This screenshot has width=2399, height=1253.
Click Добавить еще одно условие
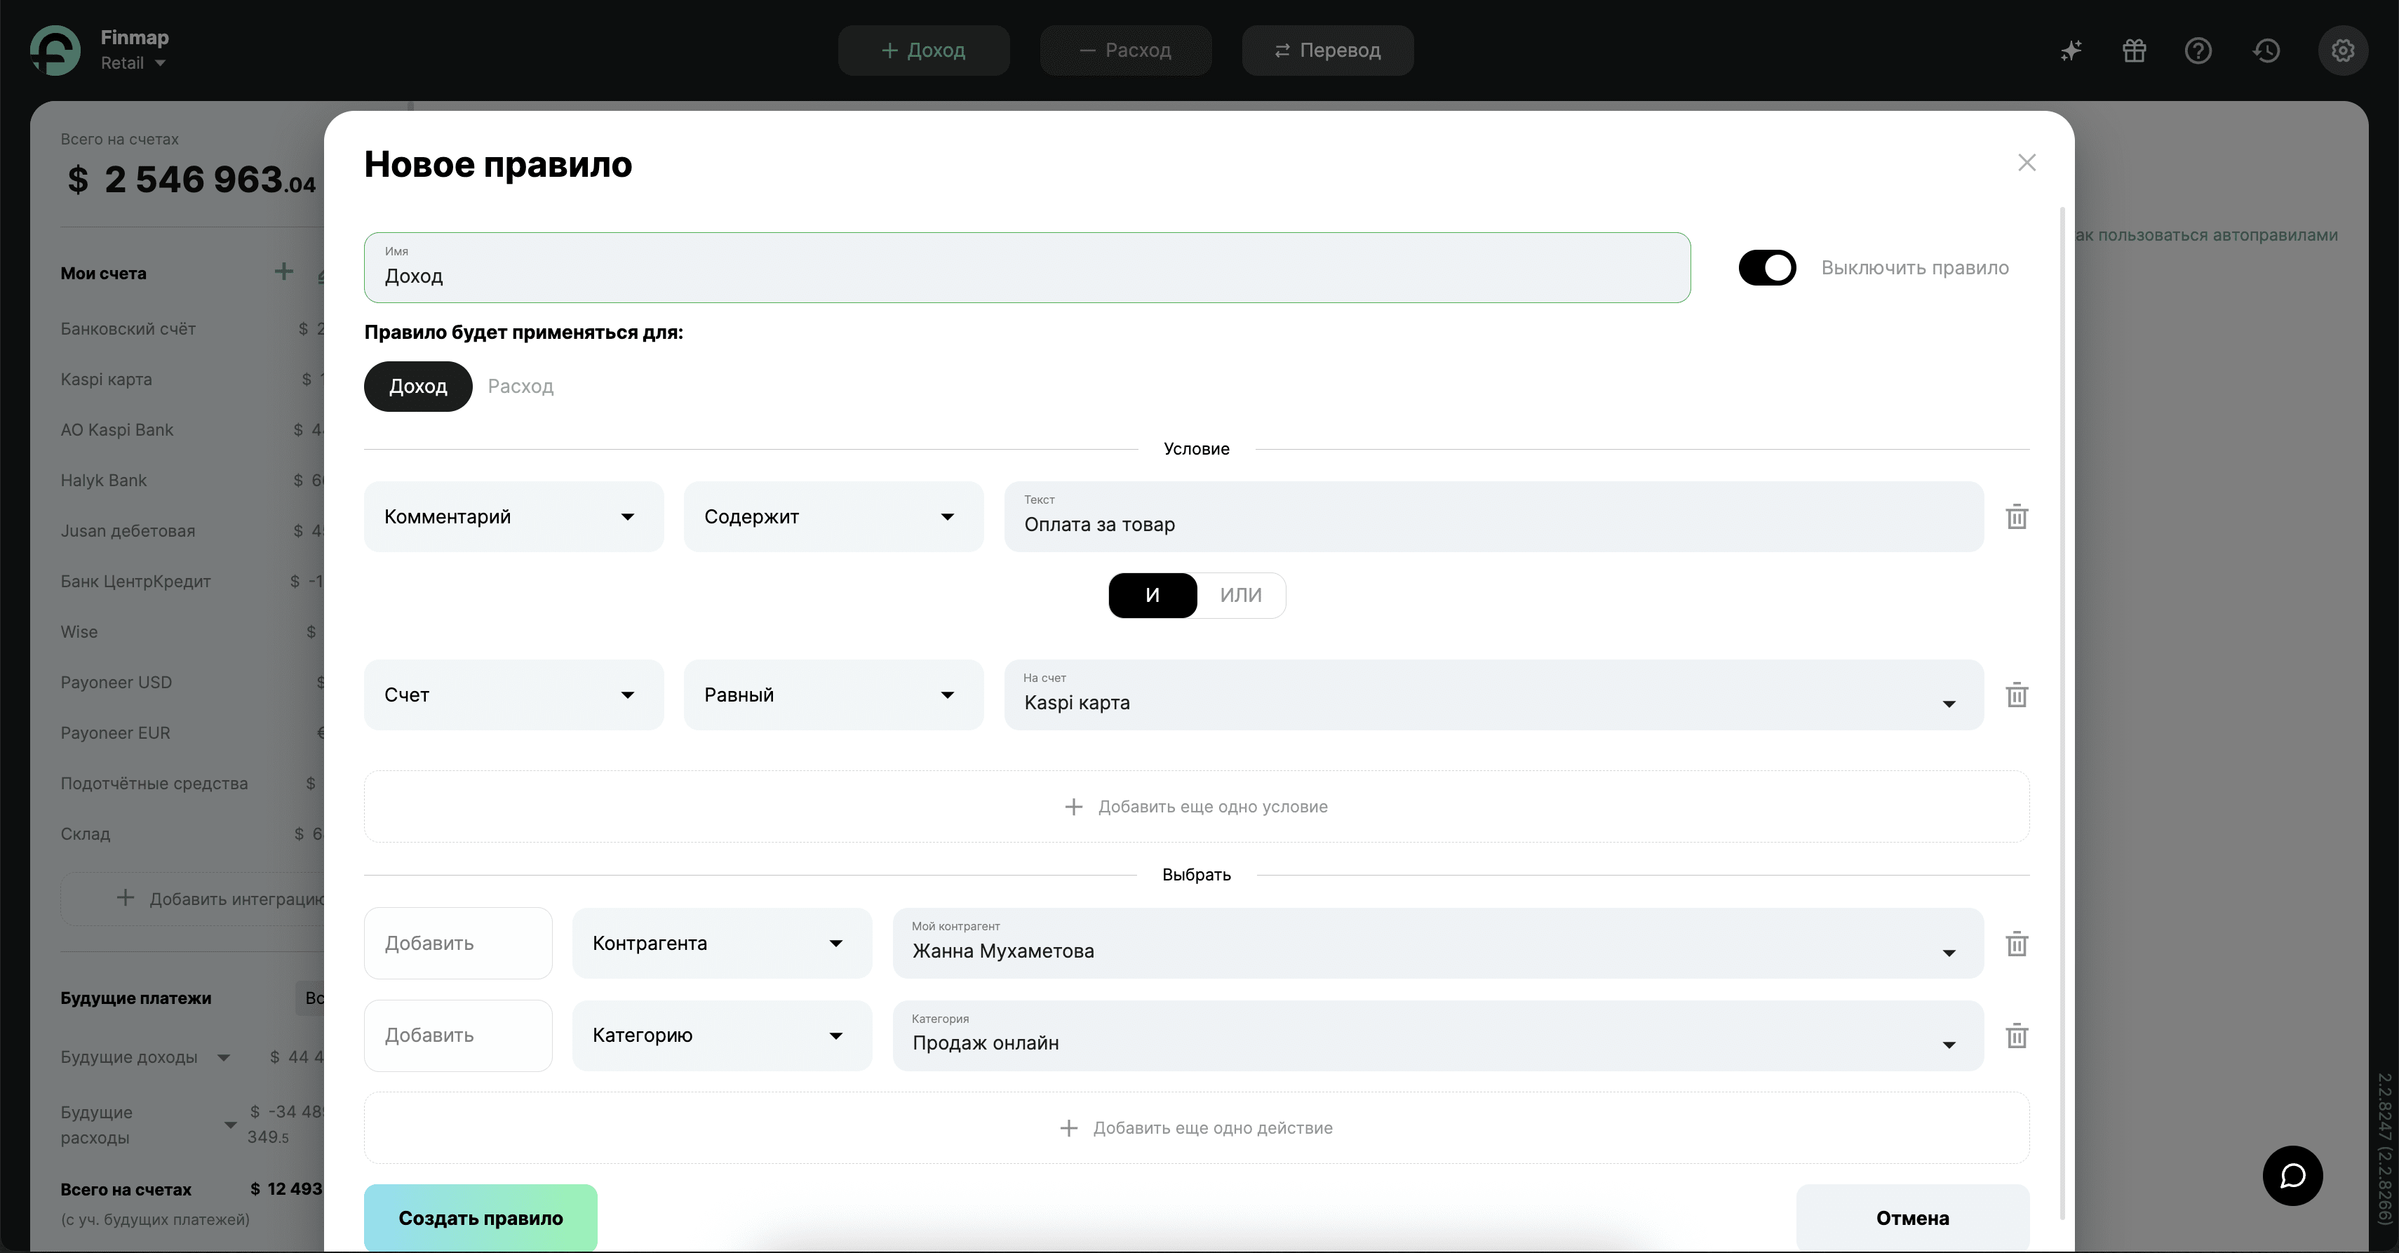pos(1196,807)
